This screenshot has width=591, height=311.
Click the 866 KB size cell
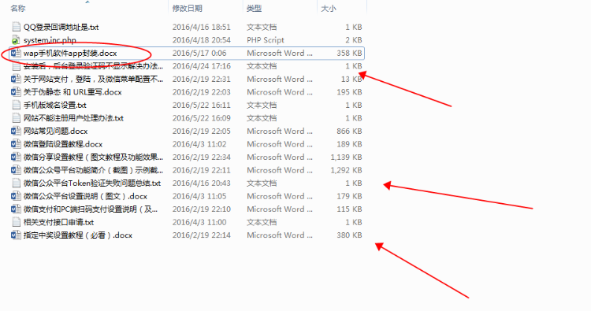pyautogui.click(x=349, y=131)
